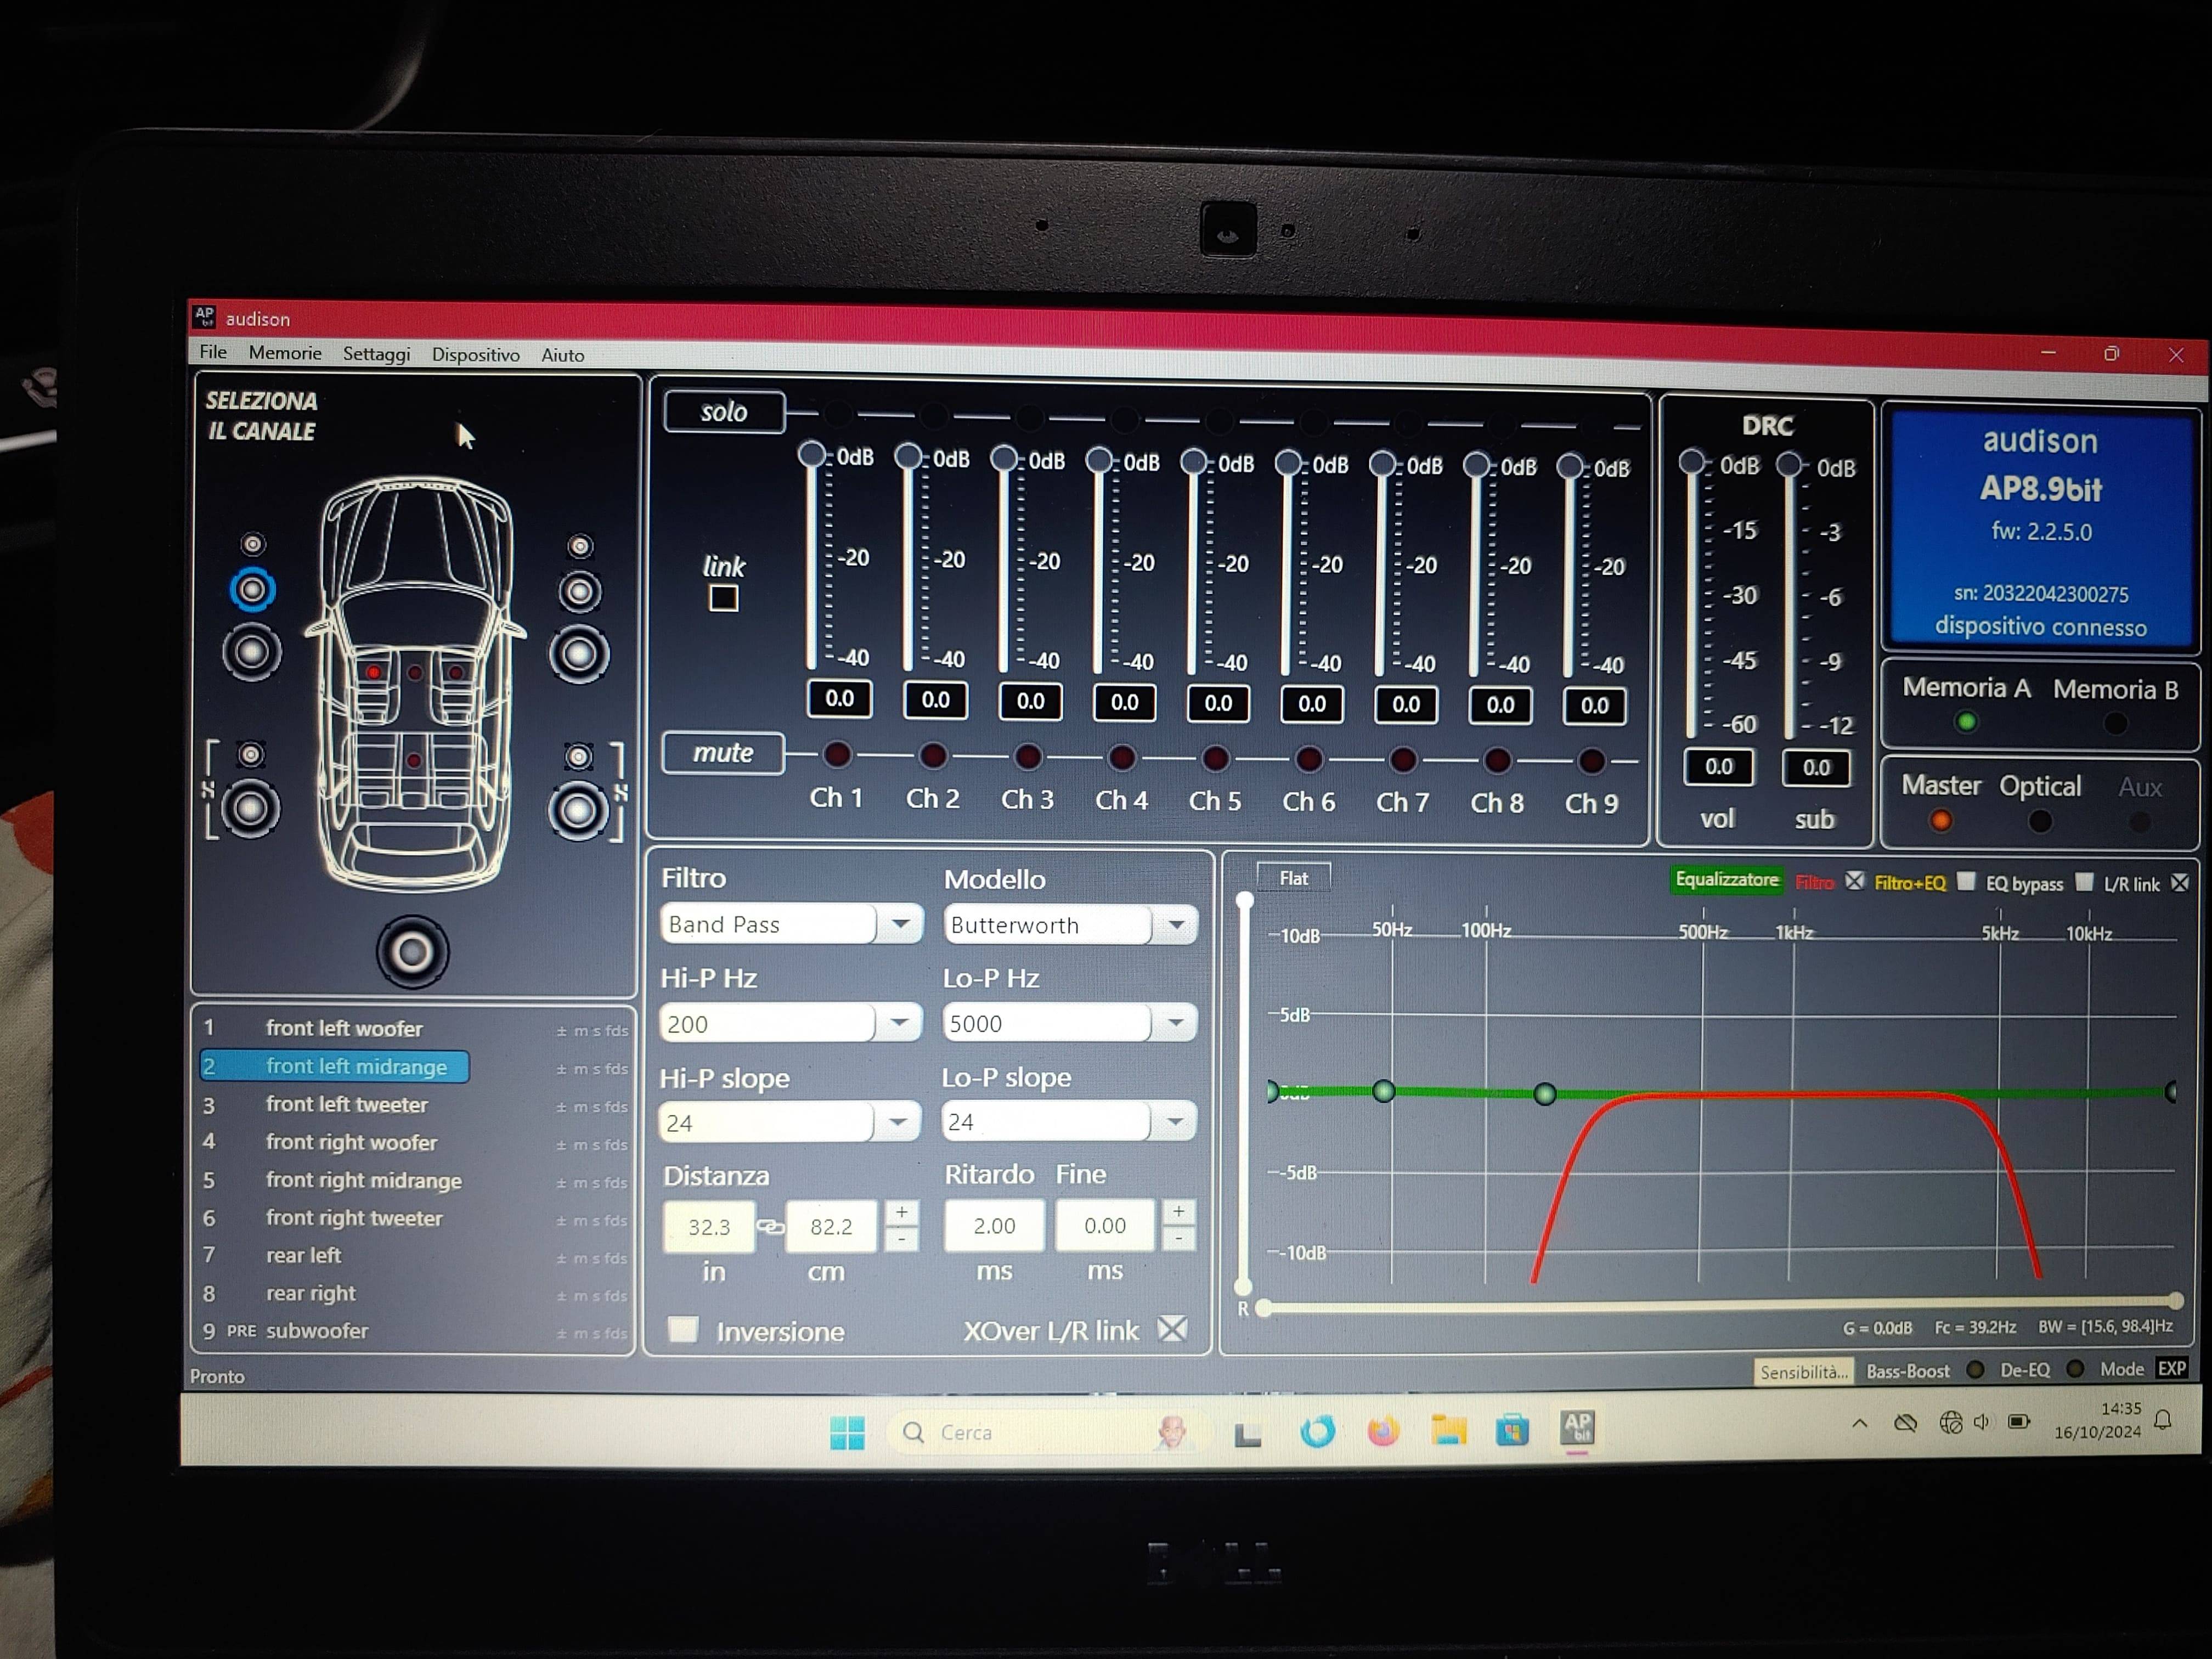This screenshot has width=2212, height=1659.
Task: Open the Dispositivo menu
Action: point(476,355)
